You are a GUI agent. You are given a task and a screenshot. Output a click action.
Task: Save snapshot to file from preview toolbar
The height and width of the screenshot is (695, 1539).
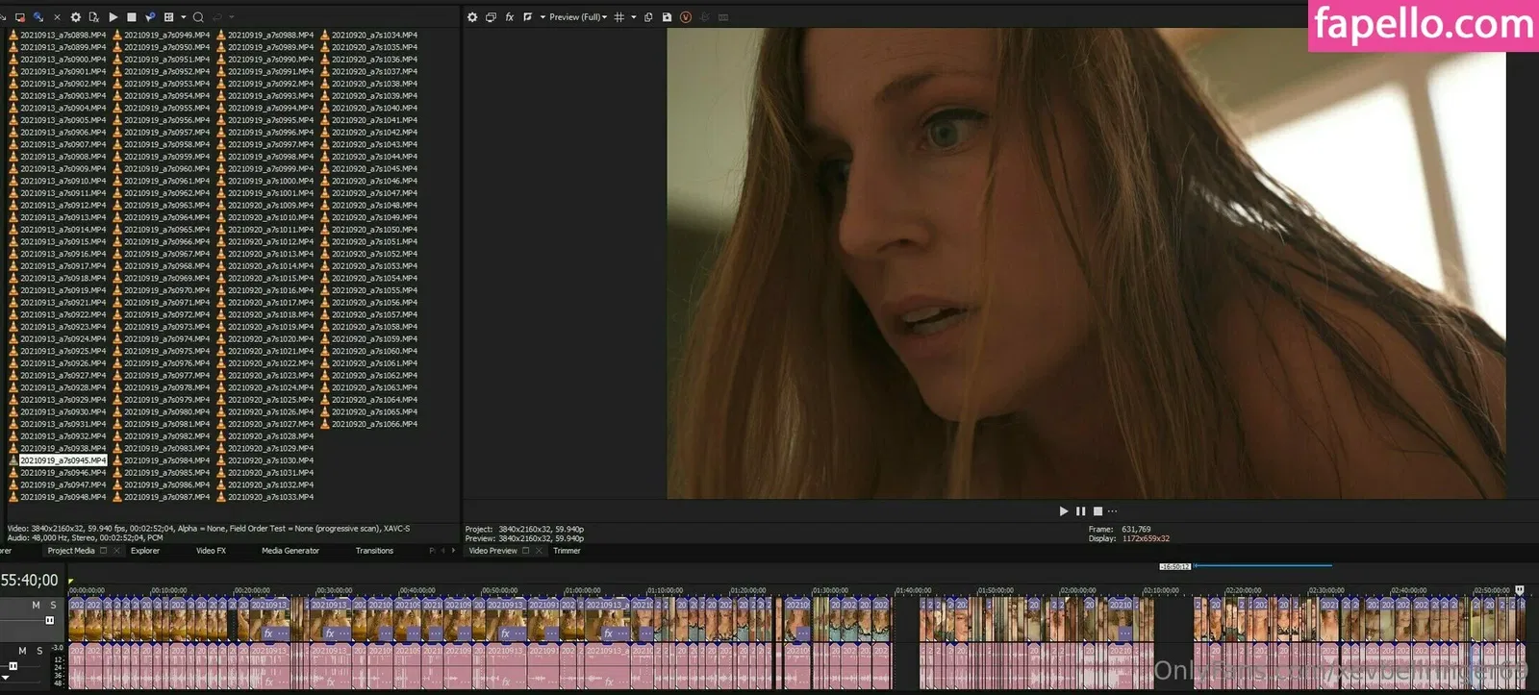pyautogui.click(x=667, y=17)
